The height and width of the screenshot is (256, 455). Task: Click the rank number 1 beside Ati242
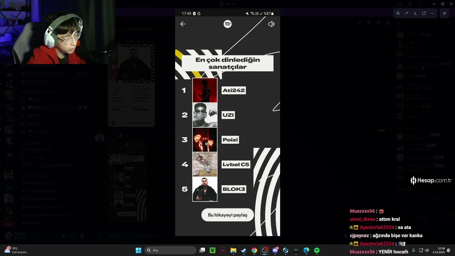coord(184,90)
